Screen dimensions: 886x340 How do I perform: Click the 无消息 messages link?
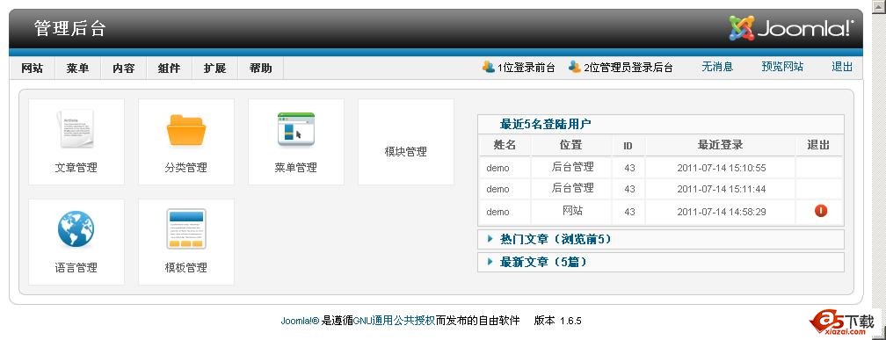click(717, 67)
